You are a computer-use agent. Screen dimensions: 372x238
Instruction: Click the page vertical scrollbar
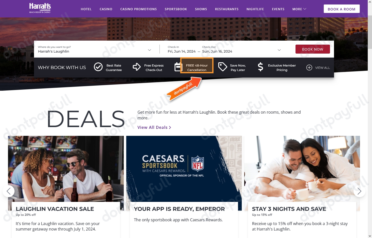tap(370, 119)
